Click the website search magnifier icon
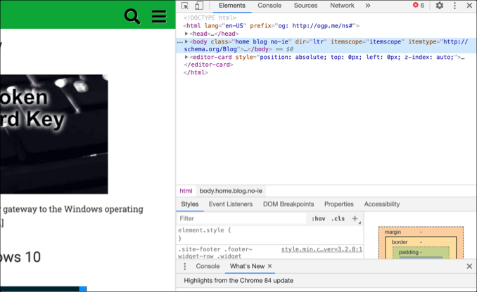This screenshot has width=477, height=292. click(x=132, y=16)
